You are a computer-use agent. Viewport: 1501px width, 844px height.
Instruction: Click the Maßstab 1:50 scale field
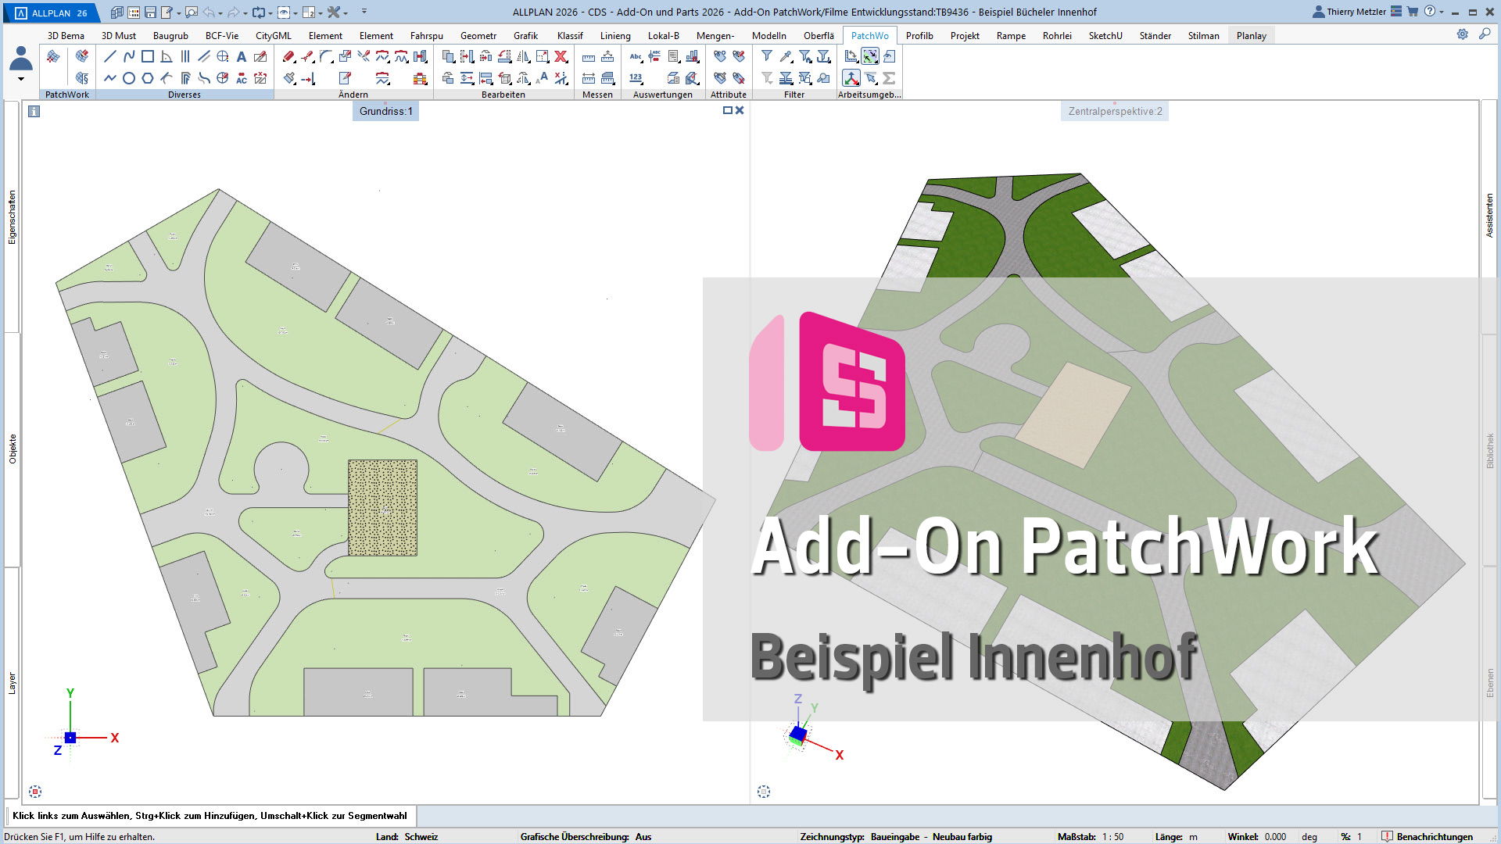1112,836
